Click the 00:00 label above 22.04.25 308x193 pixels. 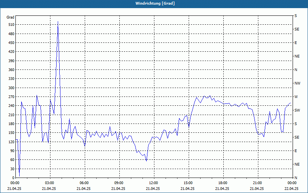click(x=293, y=183)
